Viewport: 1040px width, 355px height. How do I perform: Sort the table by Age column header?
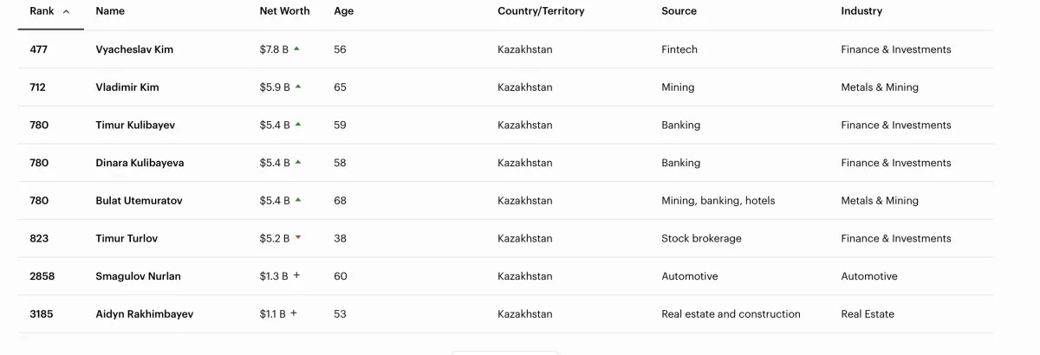343,11
